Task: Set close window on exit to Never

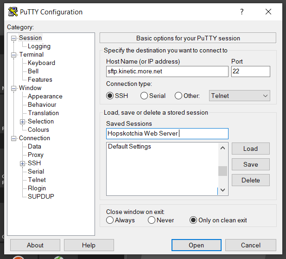Action: [x=152, y=220]
